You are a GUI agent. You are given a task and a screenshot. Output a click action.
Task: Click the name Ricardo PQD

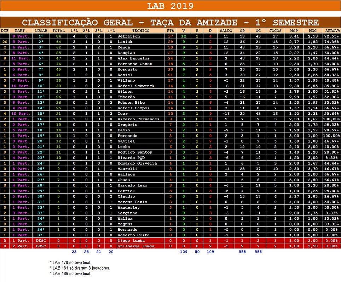131,158
